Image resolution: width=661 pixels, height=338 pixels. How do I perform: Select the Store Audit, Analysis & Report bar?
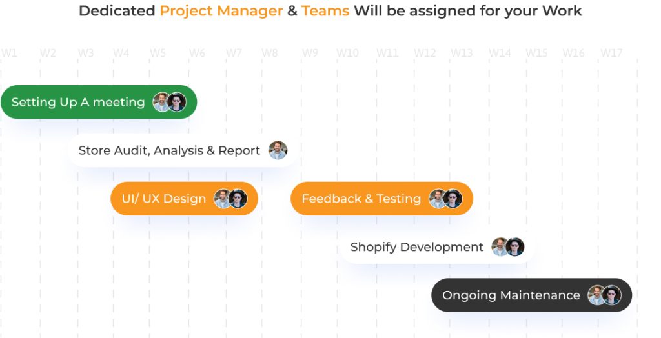169,150
